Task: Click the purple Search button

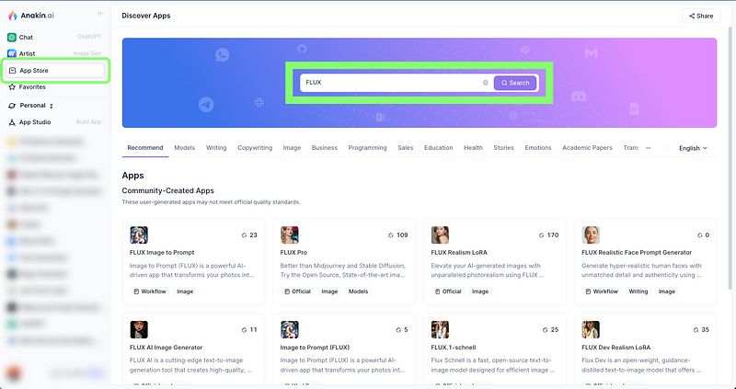Action: pyautogui.click(x=515, y=83)
